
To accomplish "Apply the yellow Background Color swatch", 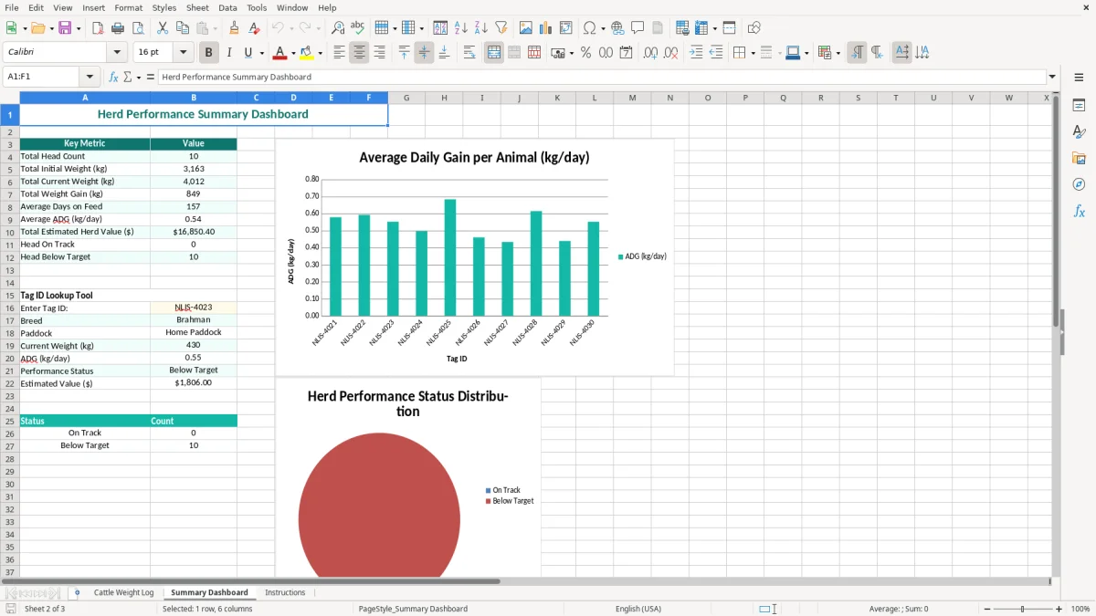I will (307, 53).
